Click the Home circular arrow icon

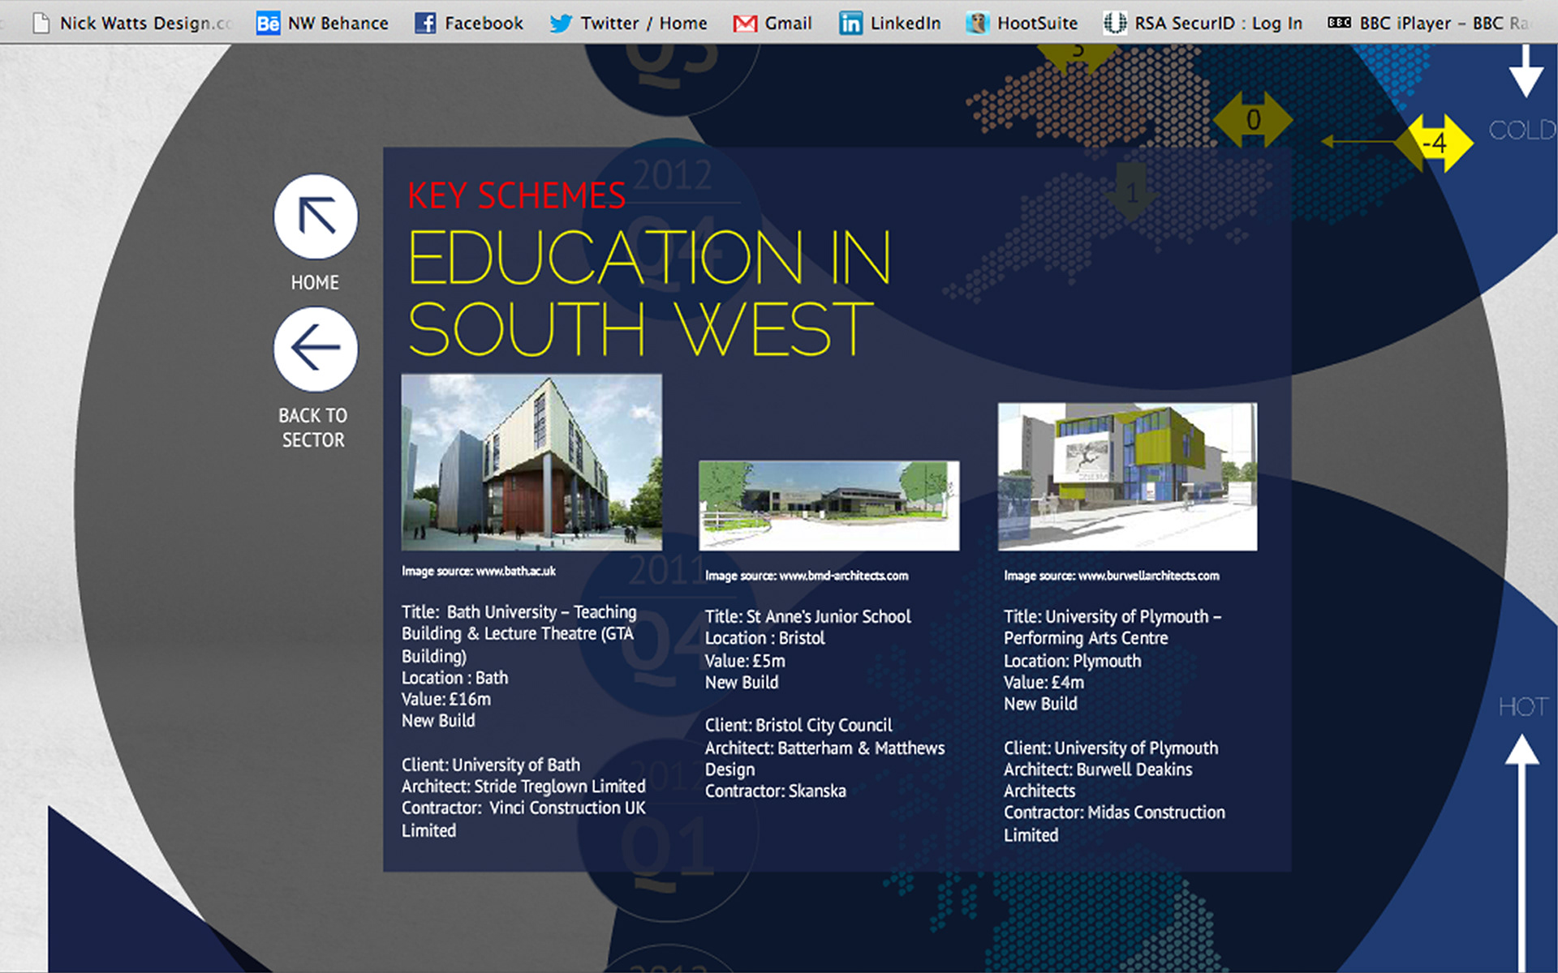[x=316, y=217]
